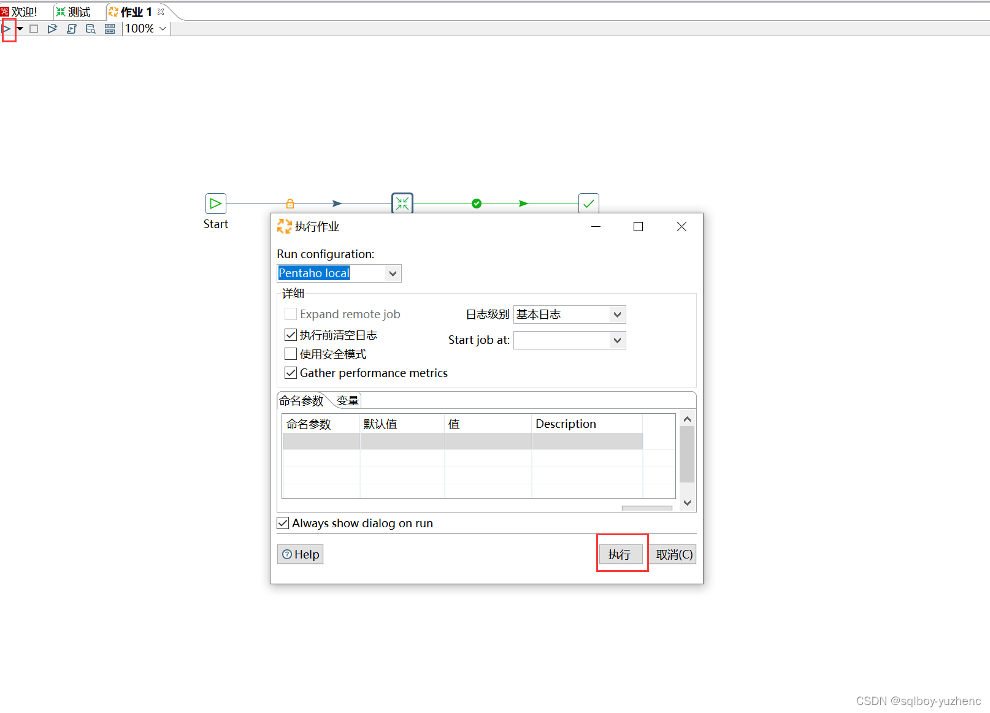Select the Success entry icon on canvas
Screen dimensions: 990x713
point(589,203)
